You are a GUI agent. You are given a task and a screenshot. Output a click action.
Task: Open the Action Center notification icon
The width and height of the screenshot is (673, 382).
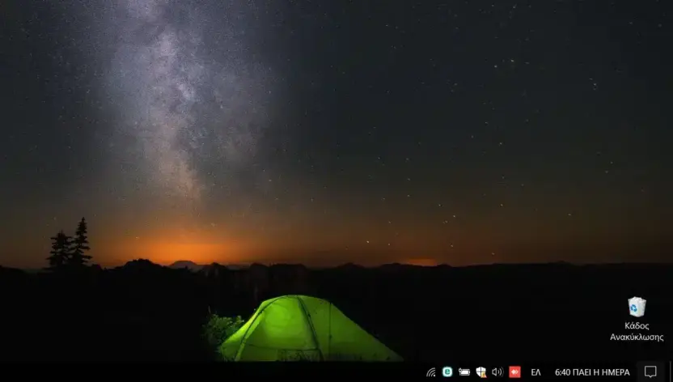[x=650, y=371]
